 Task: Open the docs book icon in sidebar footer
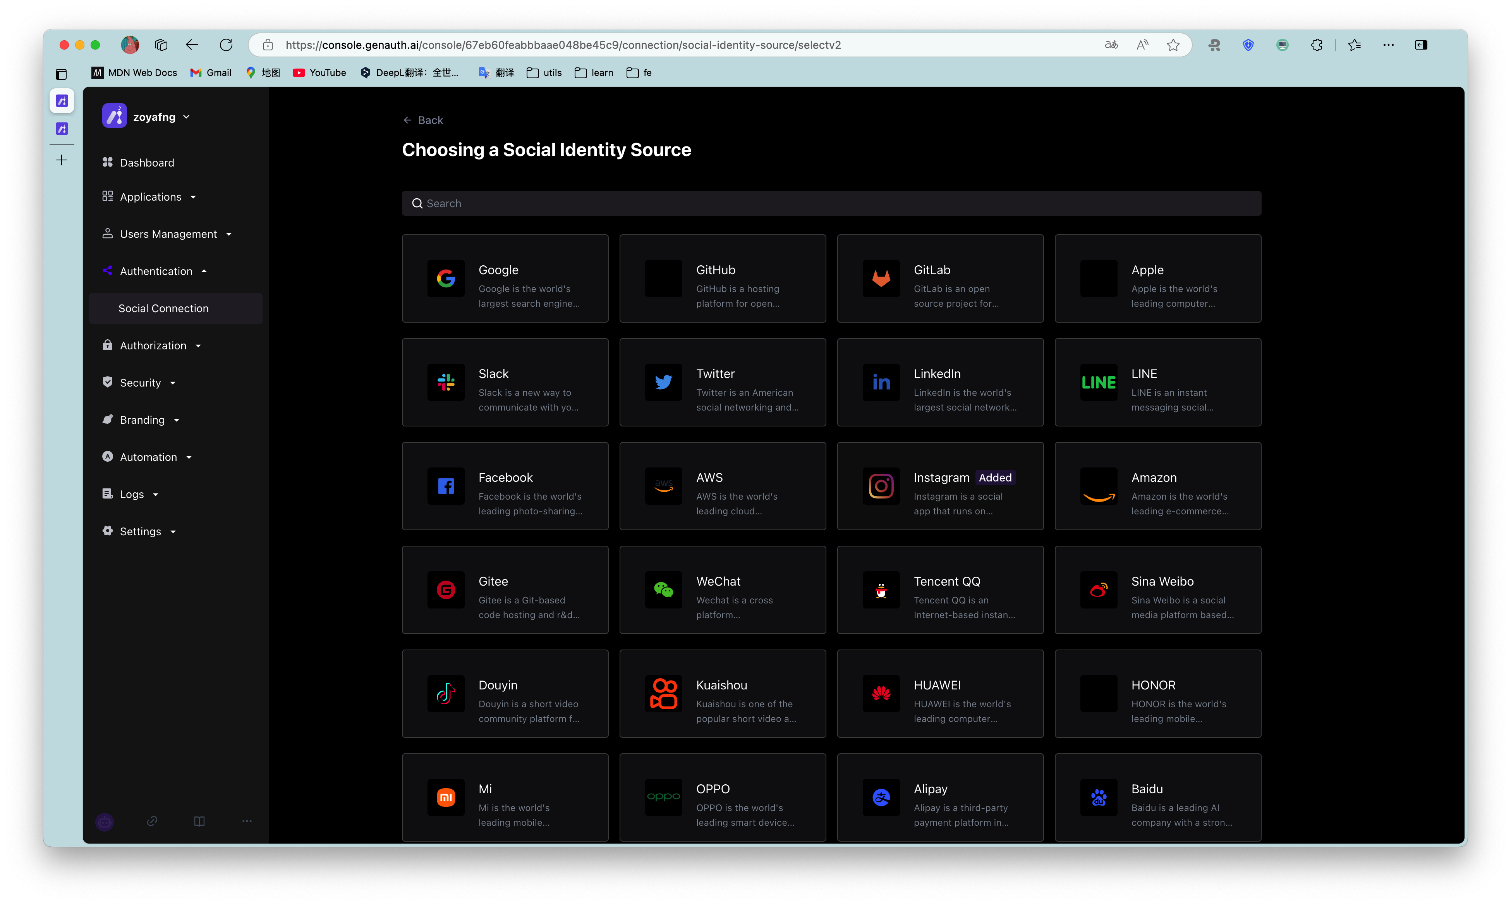click(199, 821)
